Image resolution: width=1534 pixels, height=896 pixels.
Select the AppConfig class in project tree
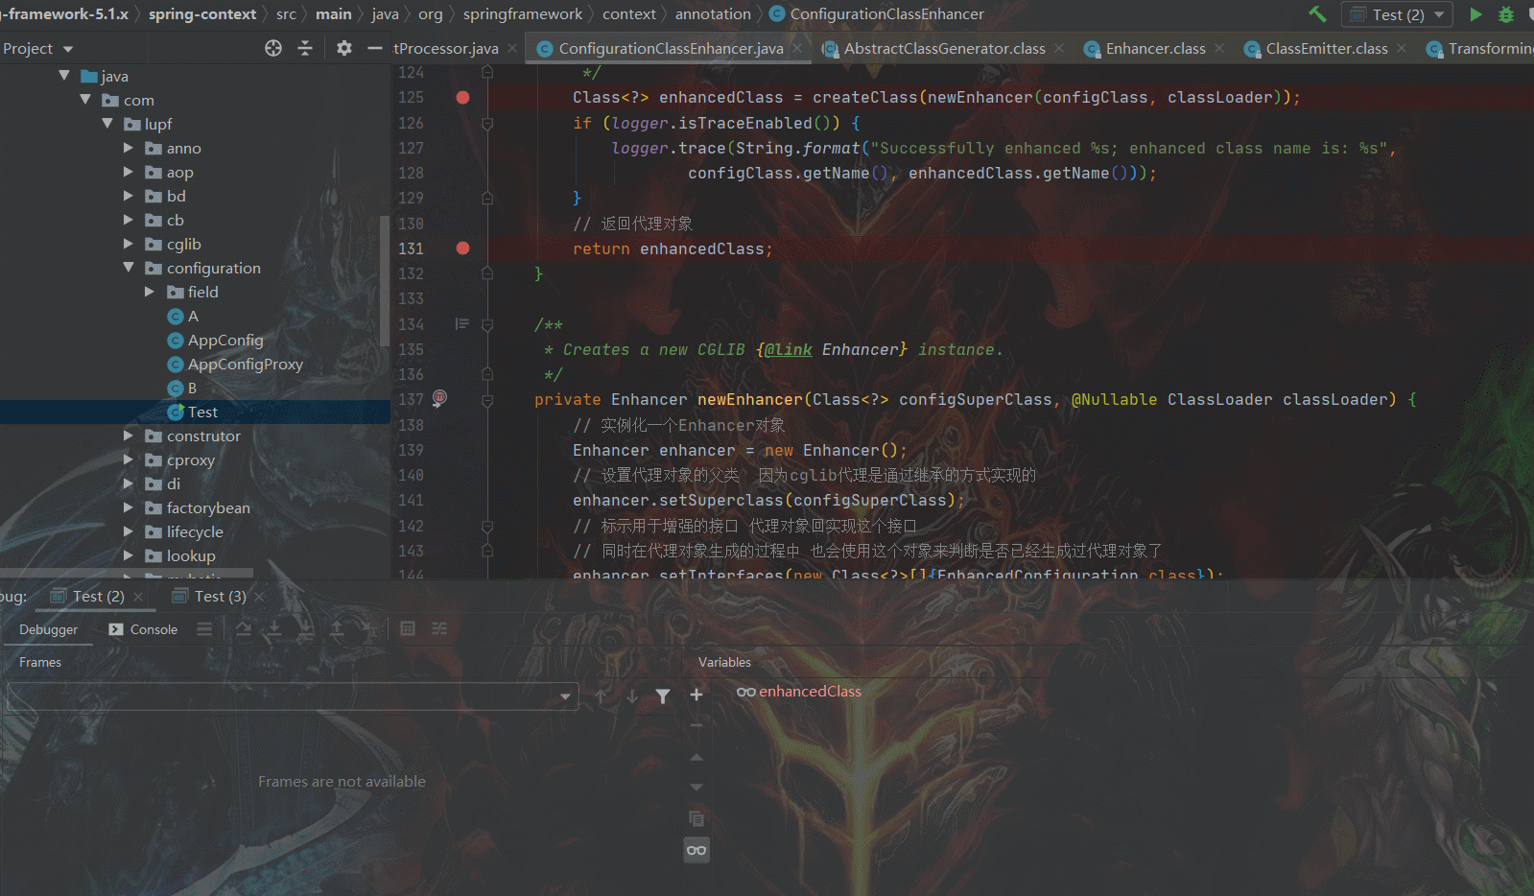(225, 340)
